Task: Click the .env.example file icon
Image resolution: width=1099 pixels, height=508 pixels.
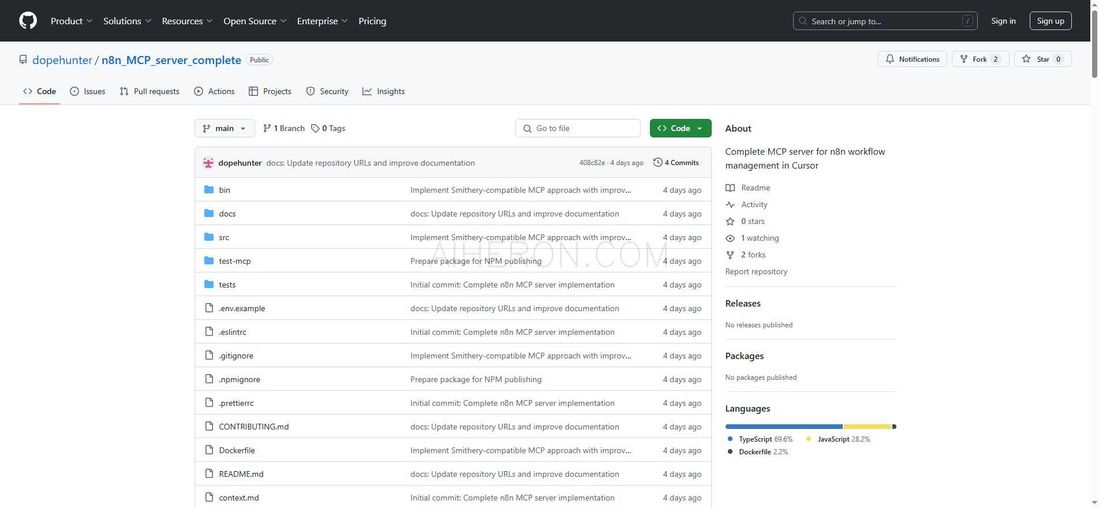Action: 209,308
